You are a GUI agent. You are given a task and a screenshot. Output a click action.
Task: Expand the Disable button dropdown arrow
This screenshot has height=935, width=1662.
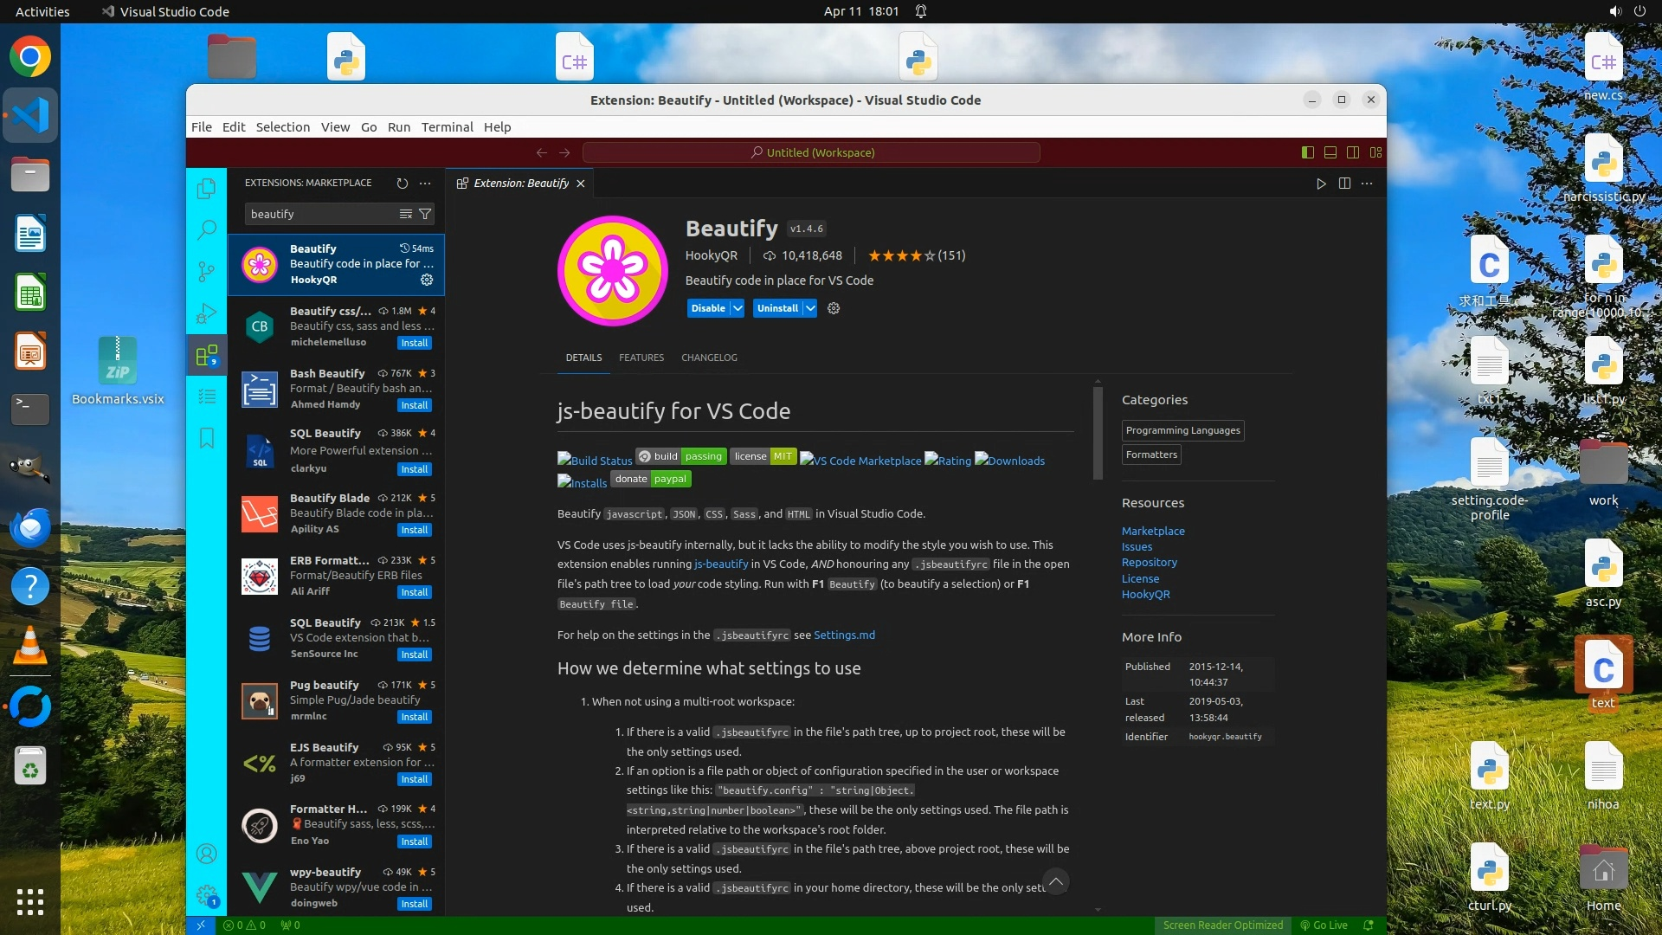click(x=738, y=308)
